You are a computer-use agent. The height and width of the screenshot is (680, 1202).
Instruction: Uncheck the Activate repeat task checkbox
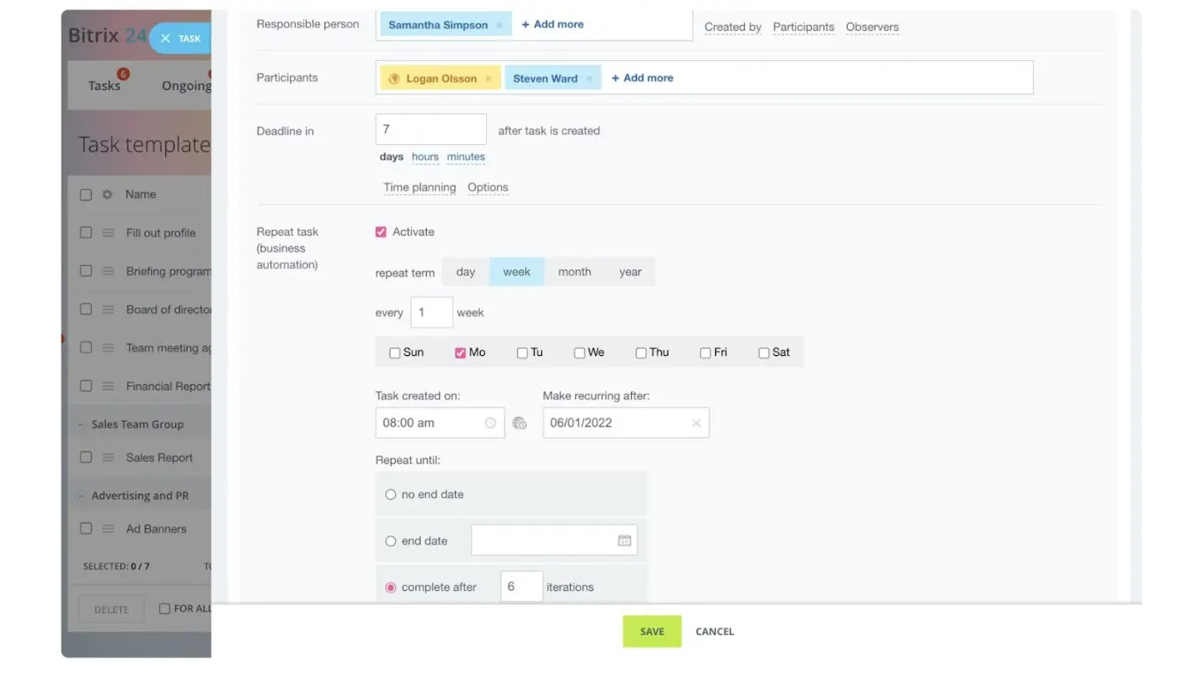(x=381, y=232)
